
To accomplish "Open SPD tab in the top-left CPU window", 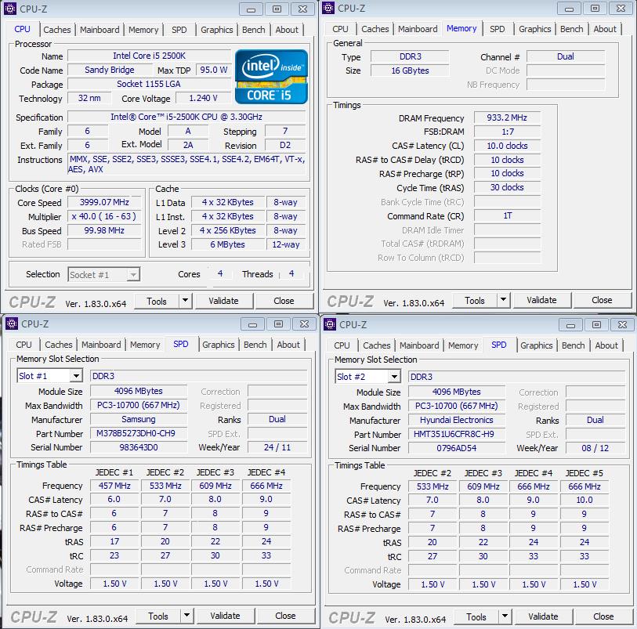I will 179,30.
